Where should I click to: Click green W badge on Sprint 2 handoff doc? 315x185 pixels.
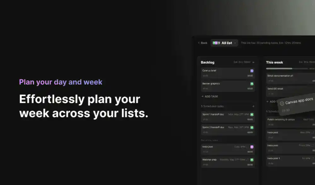(252, 127)
